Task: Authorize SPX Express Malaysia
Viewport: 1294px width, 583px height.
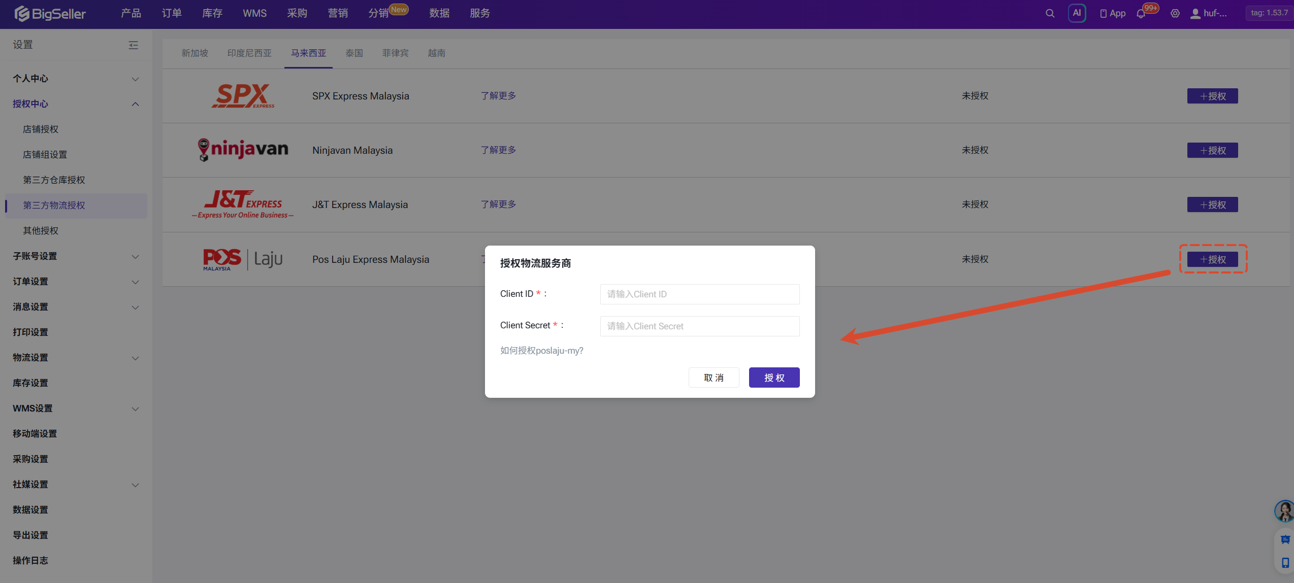Action: 1212,96
